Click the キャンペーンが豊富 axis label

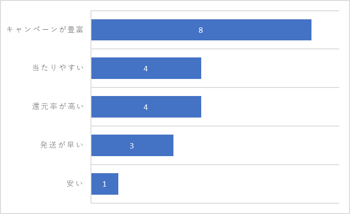click(x=45, y=30)
